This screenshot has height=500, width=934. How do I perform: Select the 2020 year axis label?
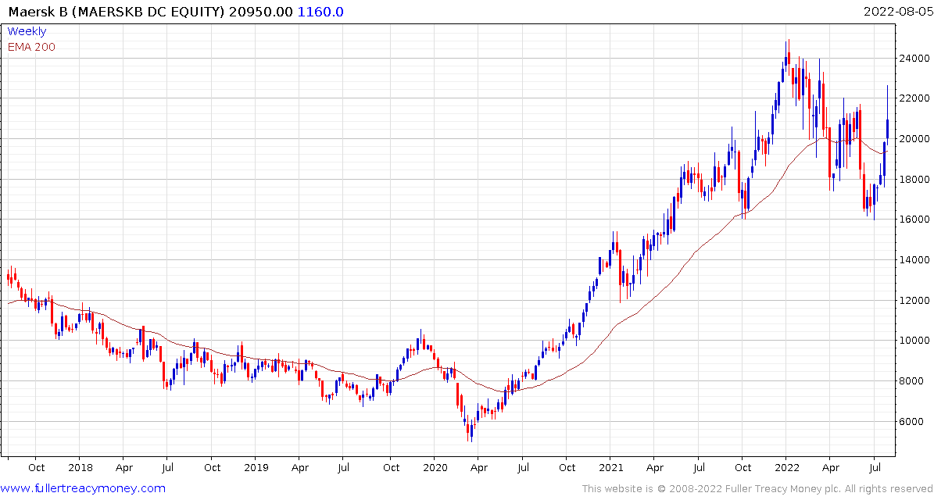(434, 468)
